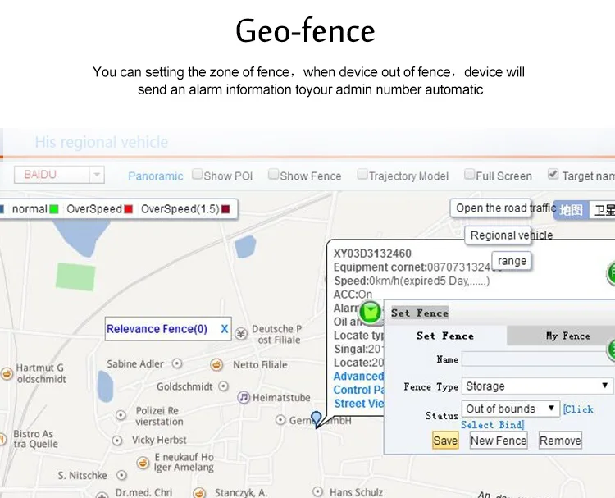The image size is (615, 498).
Task: Switch to the satellite 卫星 view tab
Action: tap(603, 210)
